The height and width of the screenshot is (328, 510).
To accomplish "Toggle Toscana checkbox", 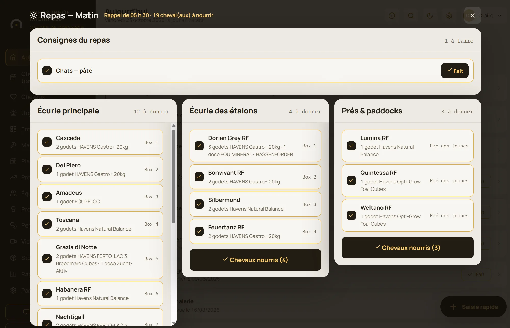I will pyautogui.click(x=47, y=224).
